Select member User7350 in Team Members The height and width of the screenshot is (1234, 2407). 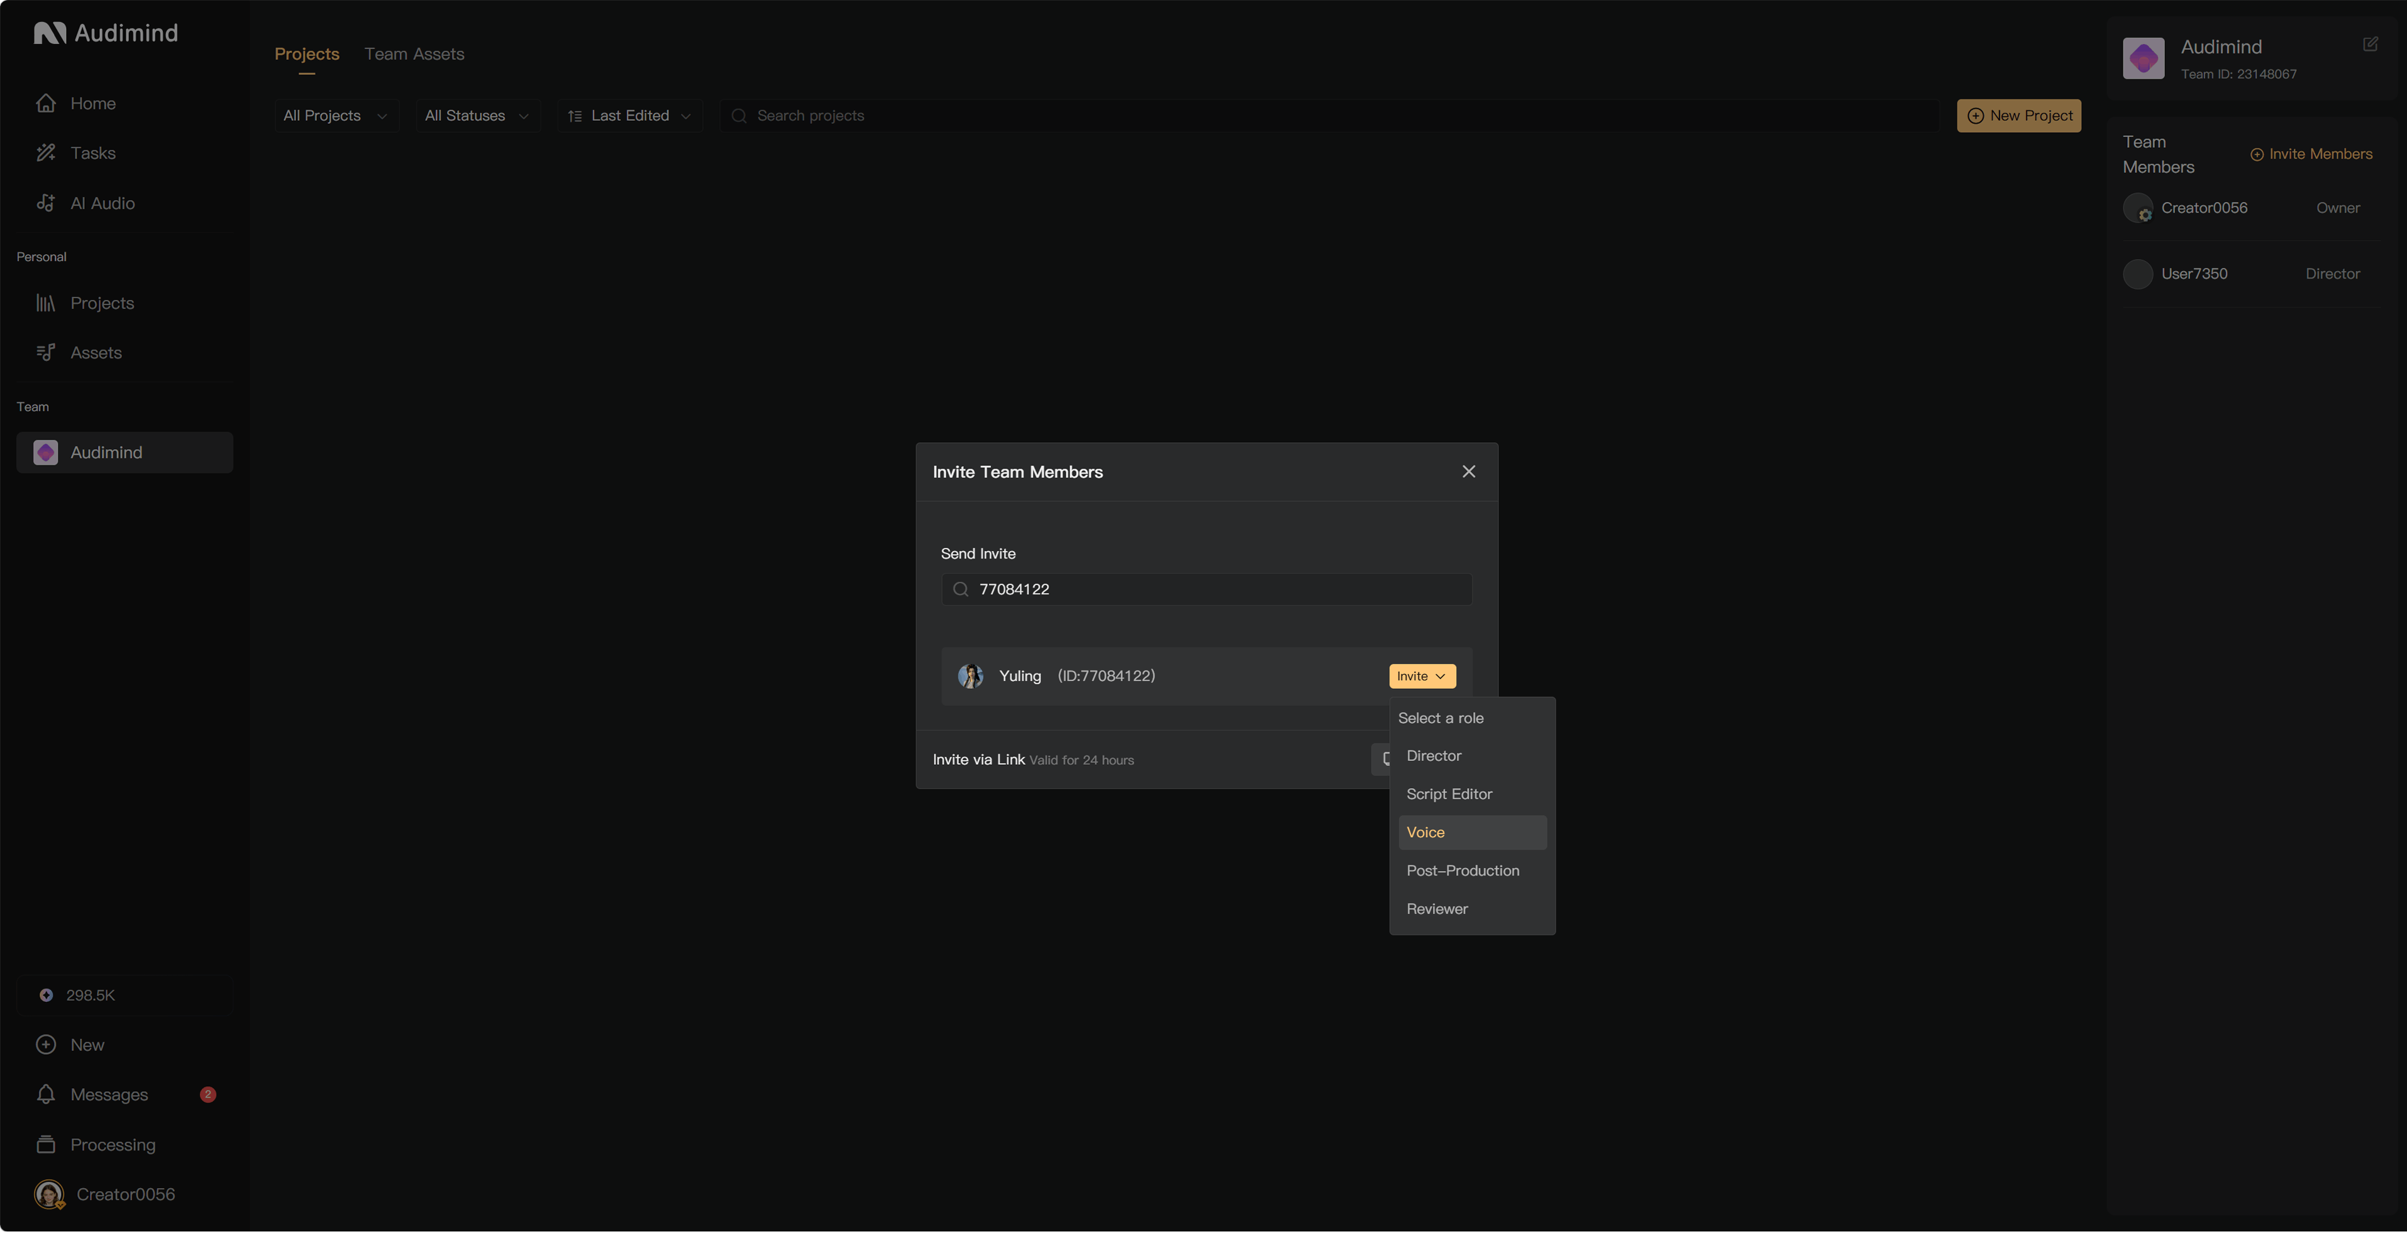2250,274
